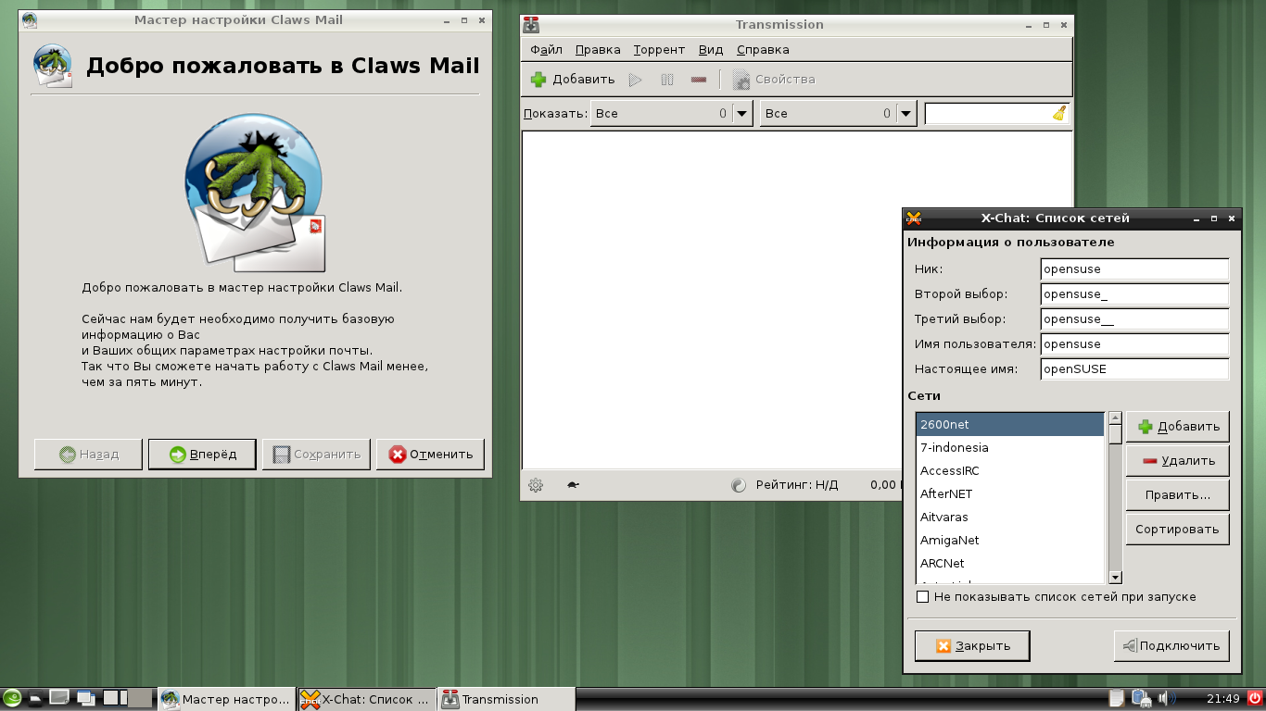Click Claws Mail small logo in wizard header

52,66
